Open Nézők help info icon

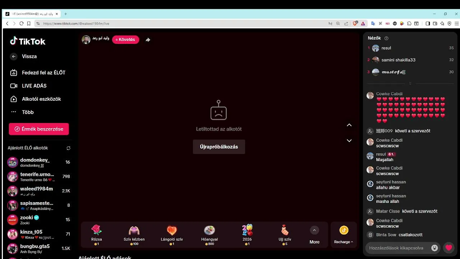386,38
